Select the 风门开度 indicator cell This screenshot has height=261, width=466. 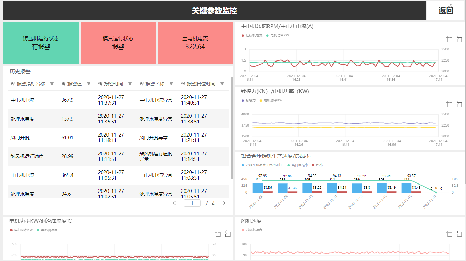click(x=20, y=138)
